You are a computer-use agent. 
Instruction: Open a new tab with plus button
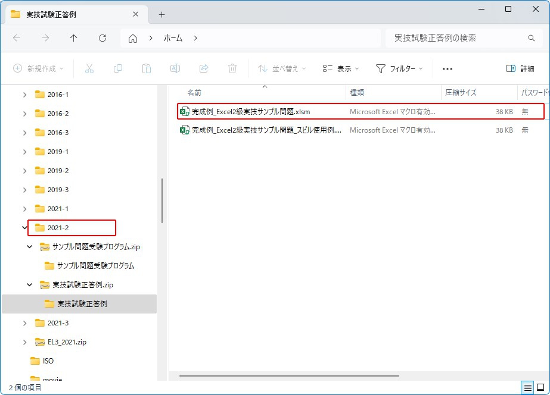[x=161, y=14]
